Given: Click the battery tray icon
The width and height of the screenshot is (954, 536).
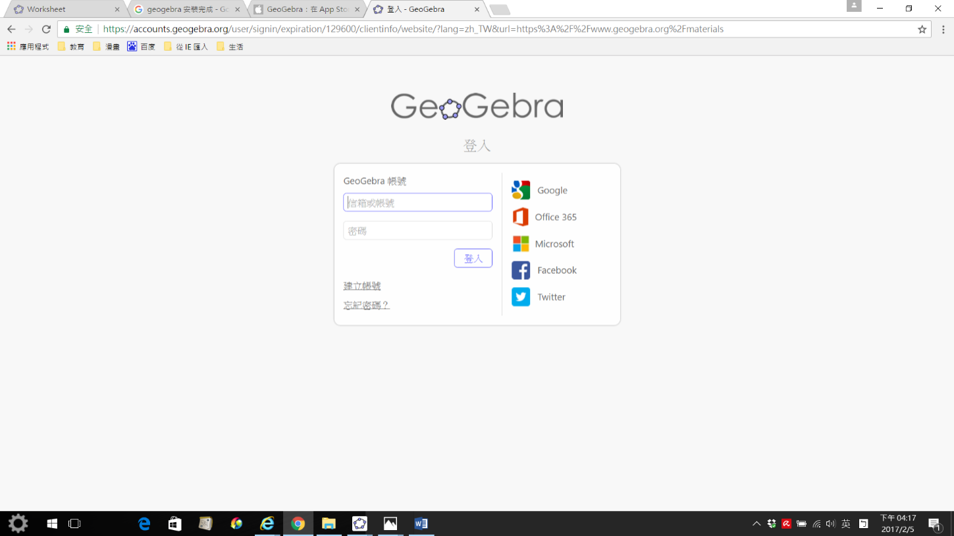Looking at the screenshot, I should (801, 523).
